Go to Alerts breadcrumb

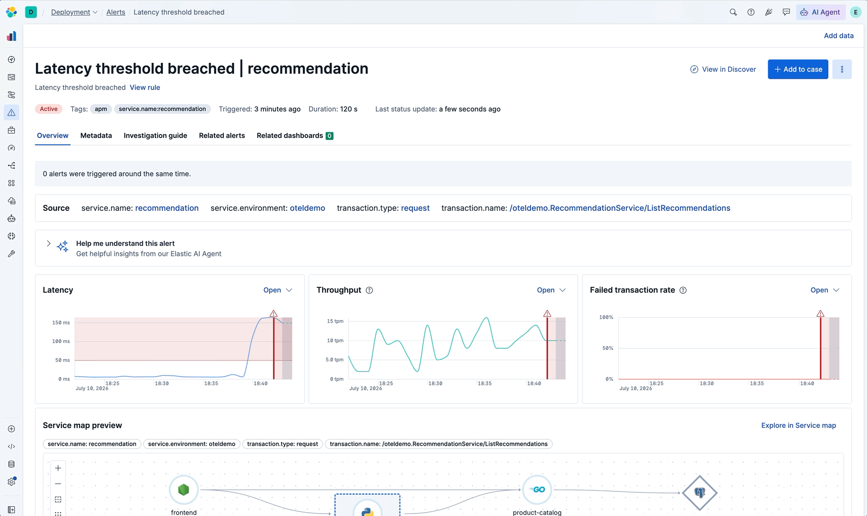pos(116,12)
